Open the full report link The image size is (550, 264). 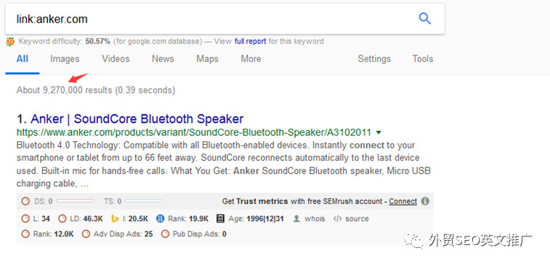[x=251, y=41]
